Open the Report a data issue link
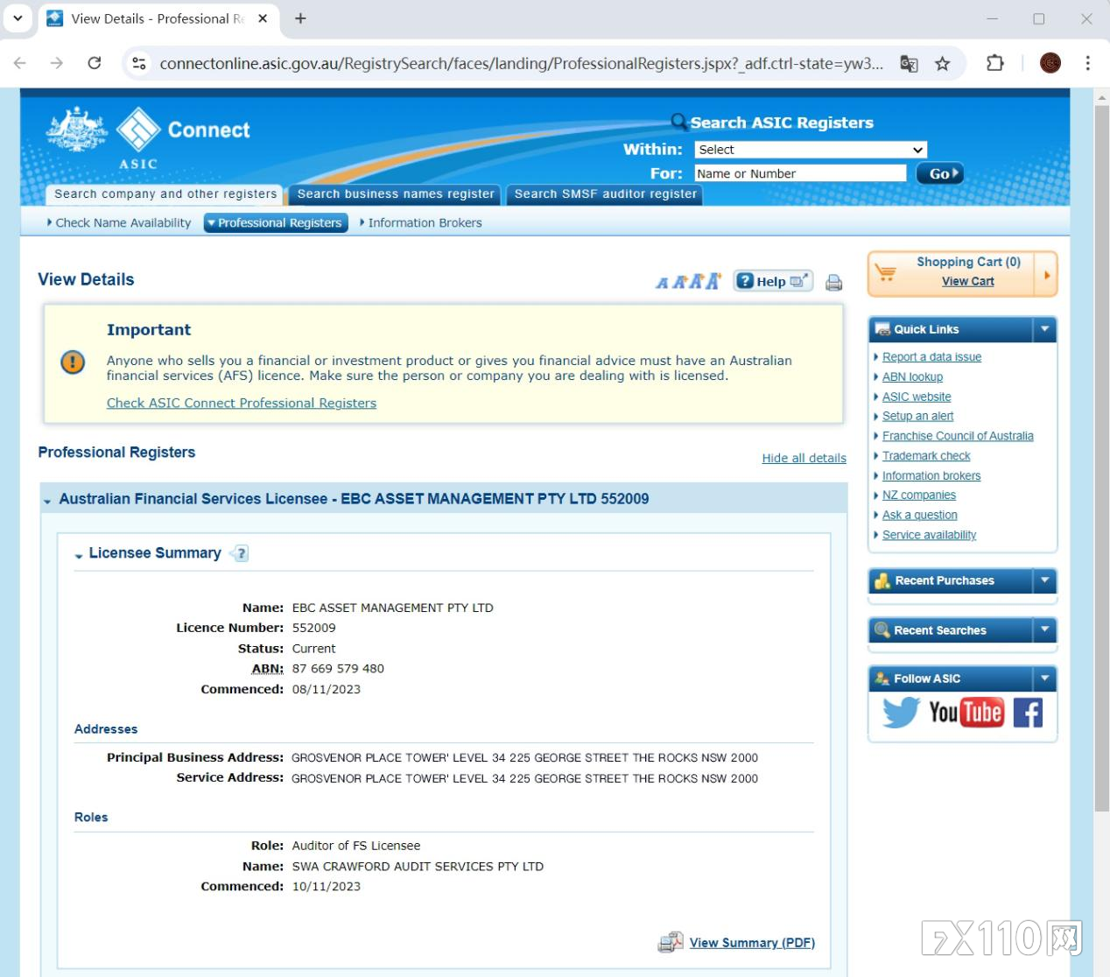The width and height of the screenshot is (1110, 977). (x=931, y=357)
